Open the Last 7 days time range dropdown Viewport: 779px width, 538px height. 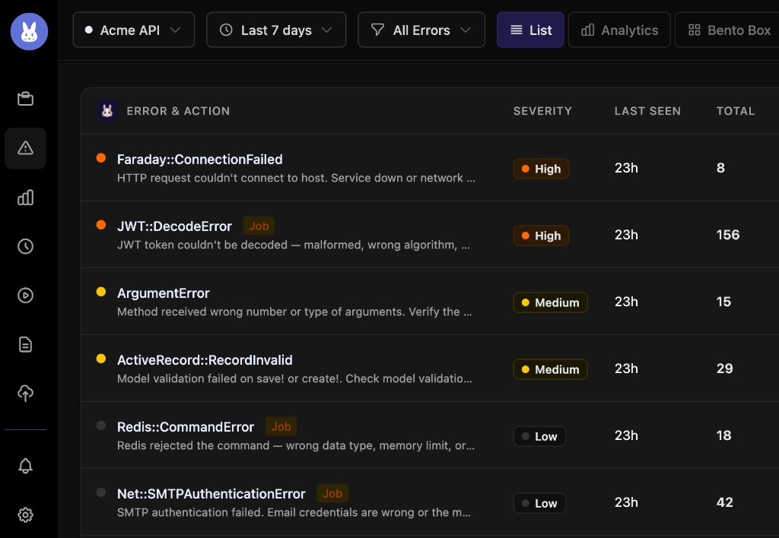276,30
